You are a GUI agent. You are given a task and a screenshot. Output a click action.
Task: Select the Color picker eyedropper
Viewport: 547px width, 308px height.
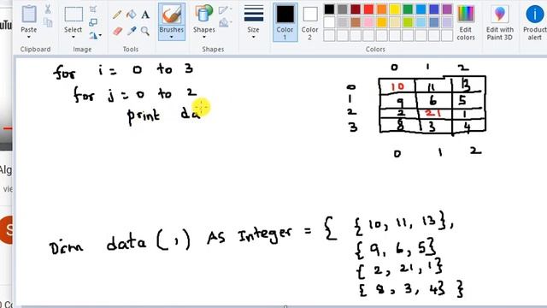[x=131, y=31]
